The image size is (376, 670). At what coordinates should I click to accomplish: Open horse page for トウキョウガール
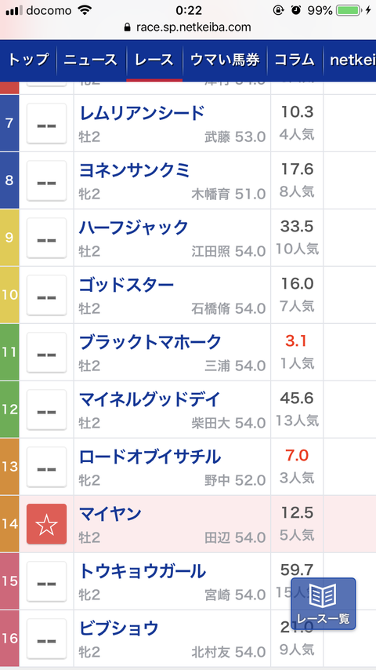[142, 571]
